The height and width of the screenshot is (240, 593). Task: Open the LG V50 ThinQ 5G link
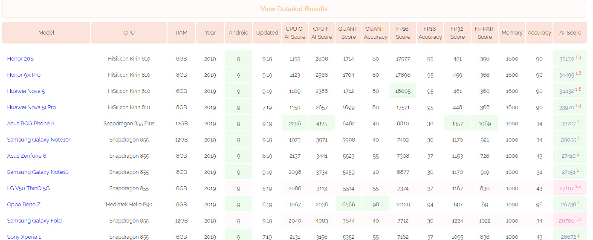29,188
